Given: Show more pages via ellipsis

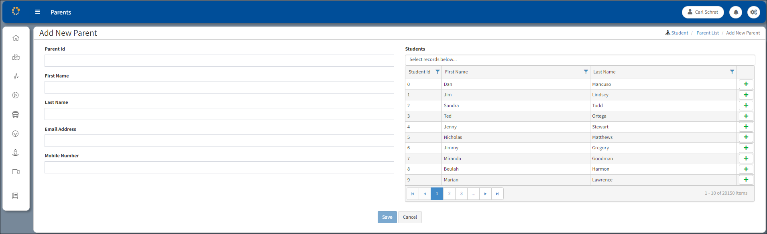Looking at the screenshot, I should [473, 193].
